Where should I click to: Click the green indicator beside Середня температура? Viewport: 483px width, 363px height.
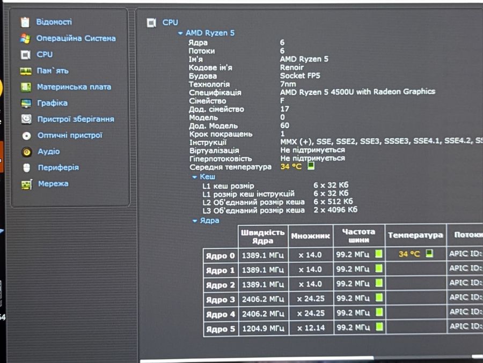(x=311, y=166)
